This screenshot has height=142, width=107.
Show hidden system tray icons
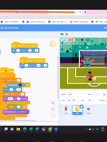pyautogui.click(x=86, y=129)
